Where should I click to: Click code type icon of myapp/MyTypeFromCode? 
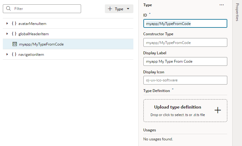click(x=15, y=44)
